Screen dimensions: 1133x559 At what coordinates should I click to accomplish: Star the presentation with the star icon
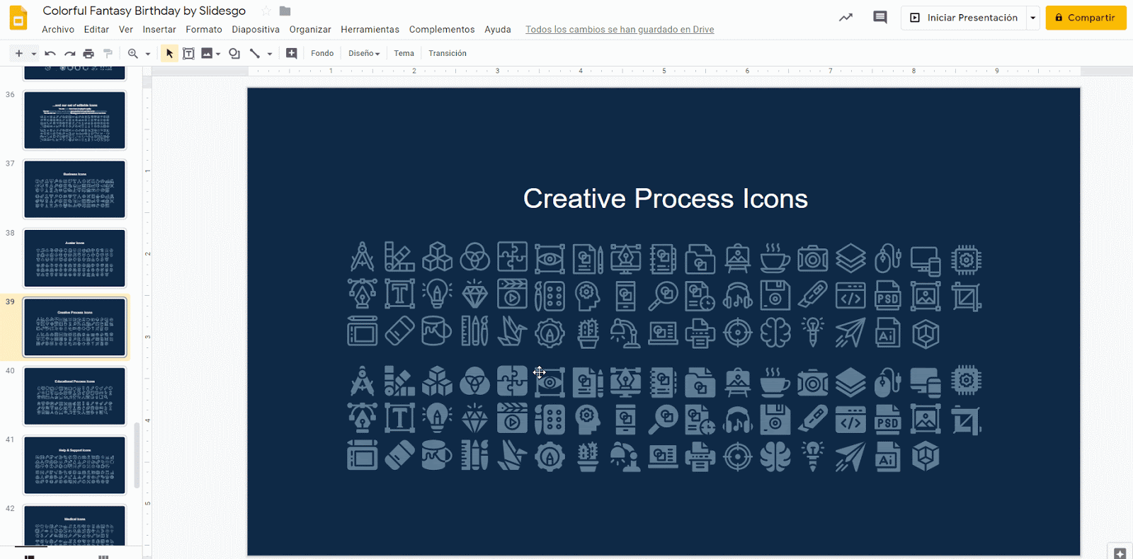(266, 11)
